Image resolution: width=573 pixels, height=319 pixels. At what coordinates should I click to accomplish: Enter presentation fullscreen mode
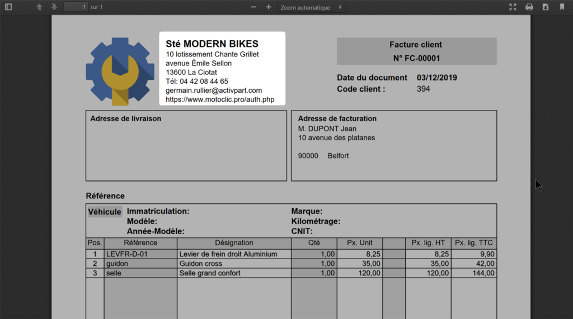coord(513,7)
